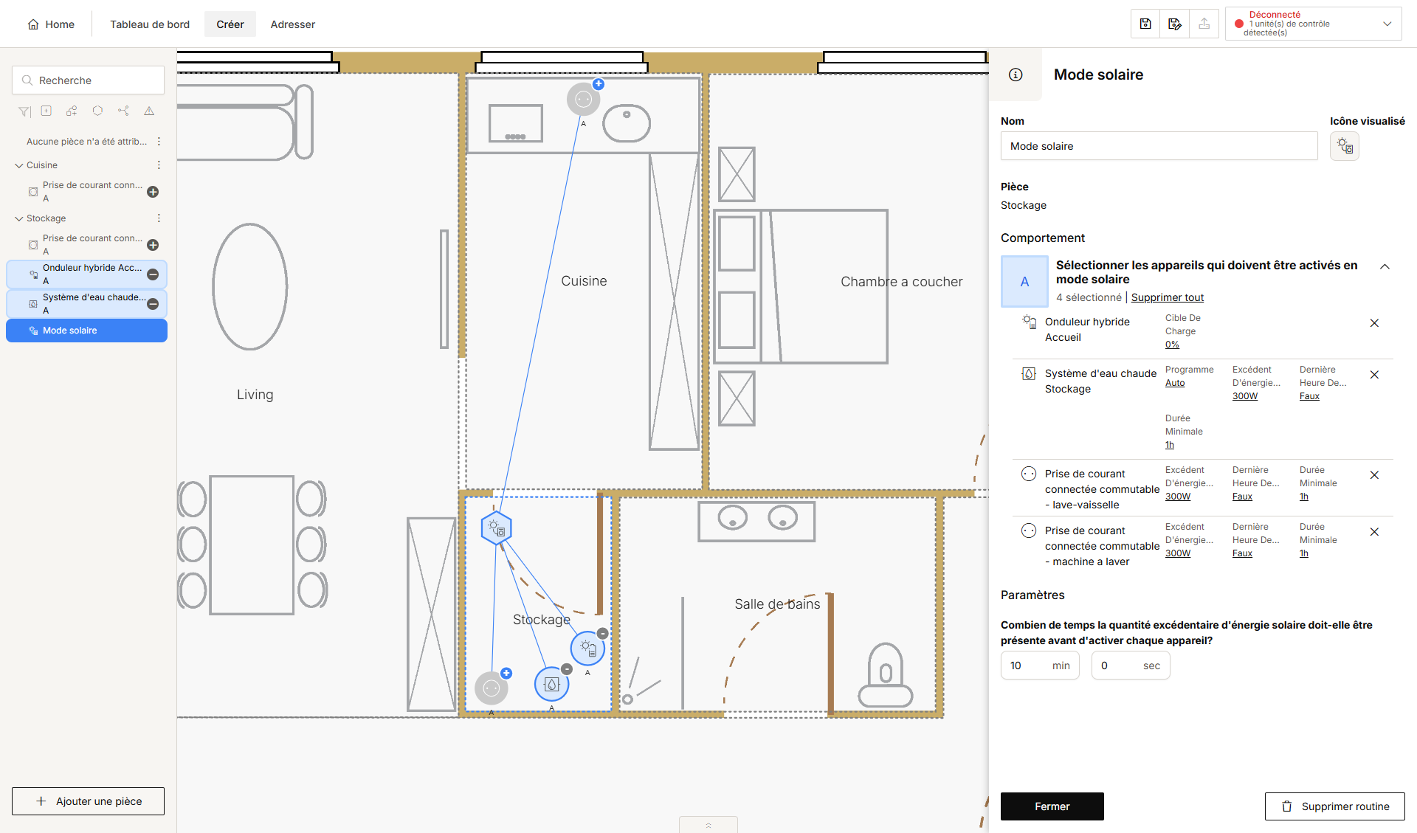Image resolution: width=1417 pixels, height=833 pixels.
Task: Collapse the Stockage tree group
Action: tap(19, 218)
